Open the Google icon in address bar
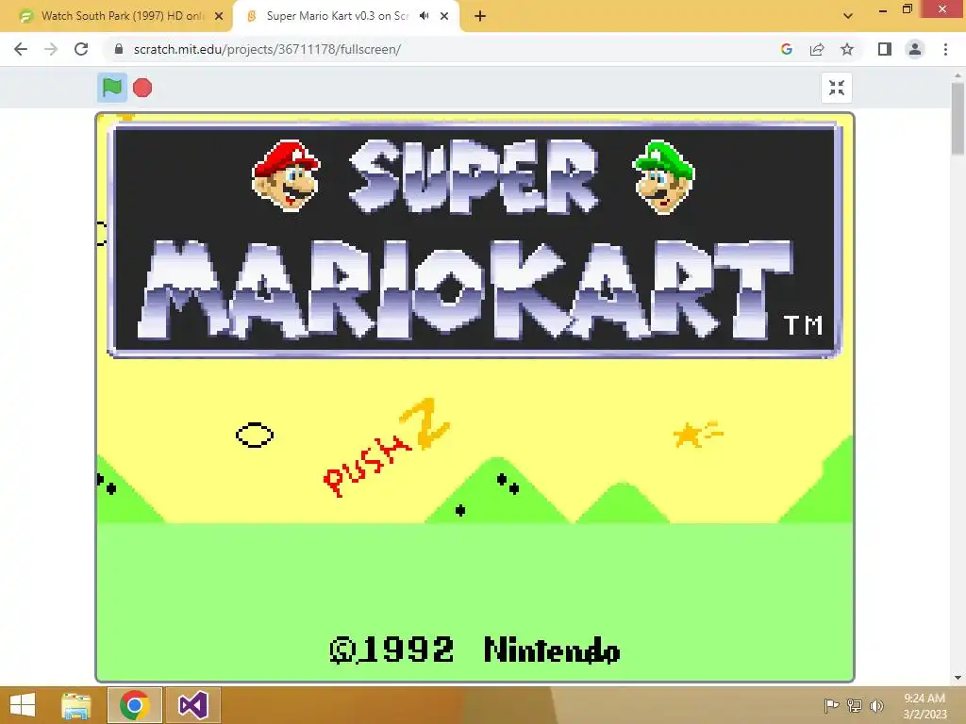966x724 pixels. click(x=786, y=49)
